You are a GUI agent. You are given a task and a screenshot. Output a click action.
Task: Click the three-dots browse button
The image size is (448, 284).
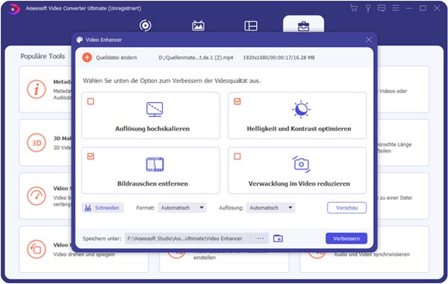(260, 239)
